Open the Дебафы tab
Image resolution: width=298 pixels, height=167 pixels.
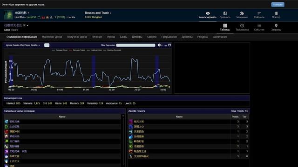point(137,37)
